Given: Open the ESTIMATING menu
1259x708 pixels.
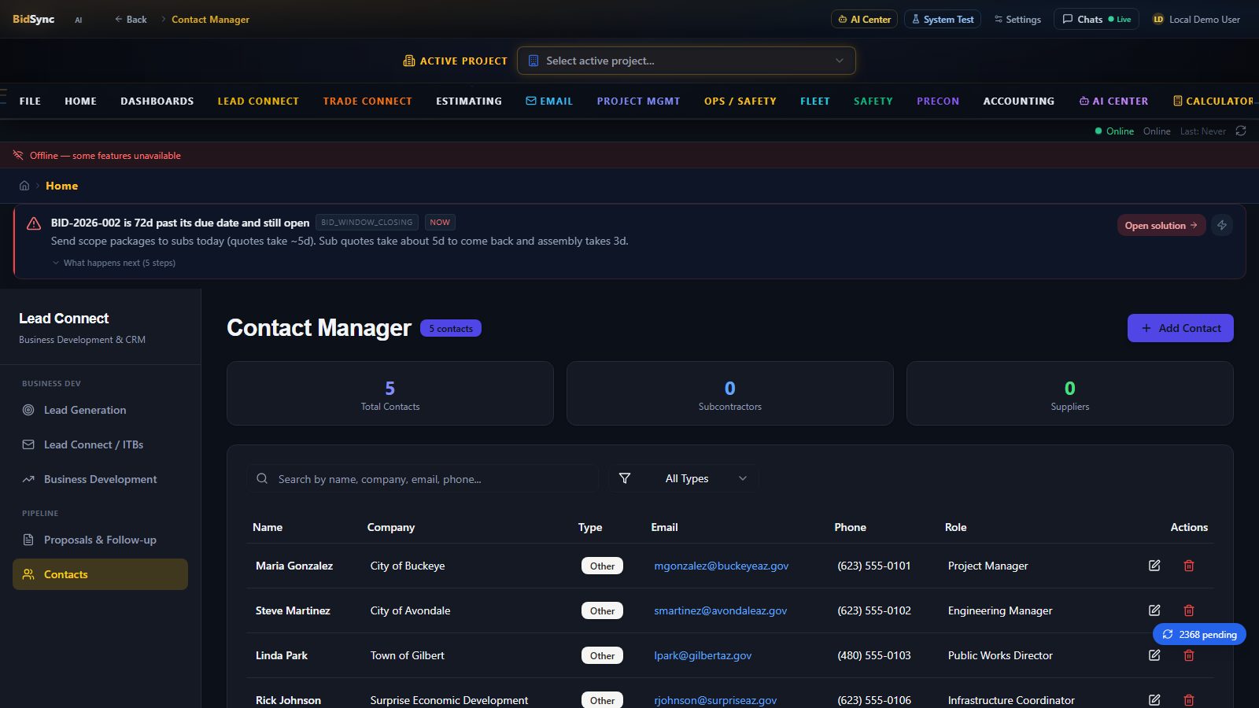Looking at the screenshot, I should click(x=469, y=101).
